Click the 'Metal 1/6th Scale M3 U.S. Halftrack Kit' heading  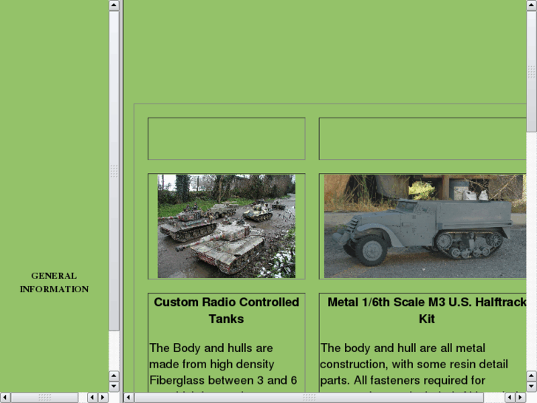point(427,311)
